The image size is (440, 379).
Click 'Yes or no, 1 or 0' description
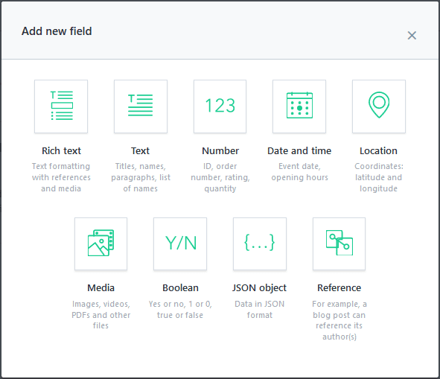click(180, 304)
